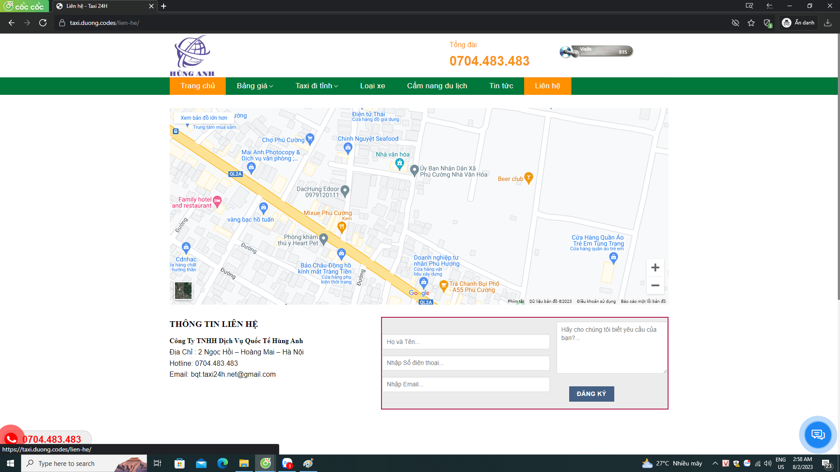Open the blue chat bubble widget

pyautogui.click(x=817, y=434)
